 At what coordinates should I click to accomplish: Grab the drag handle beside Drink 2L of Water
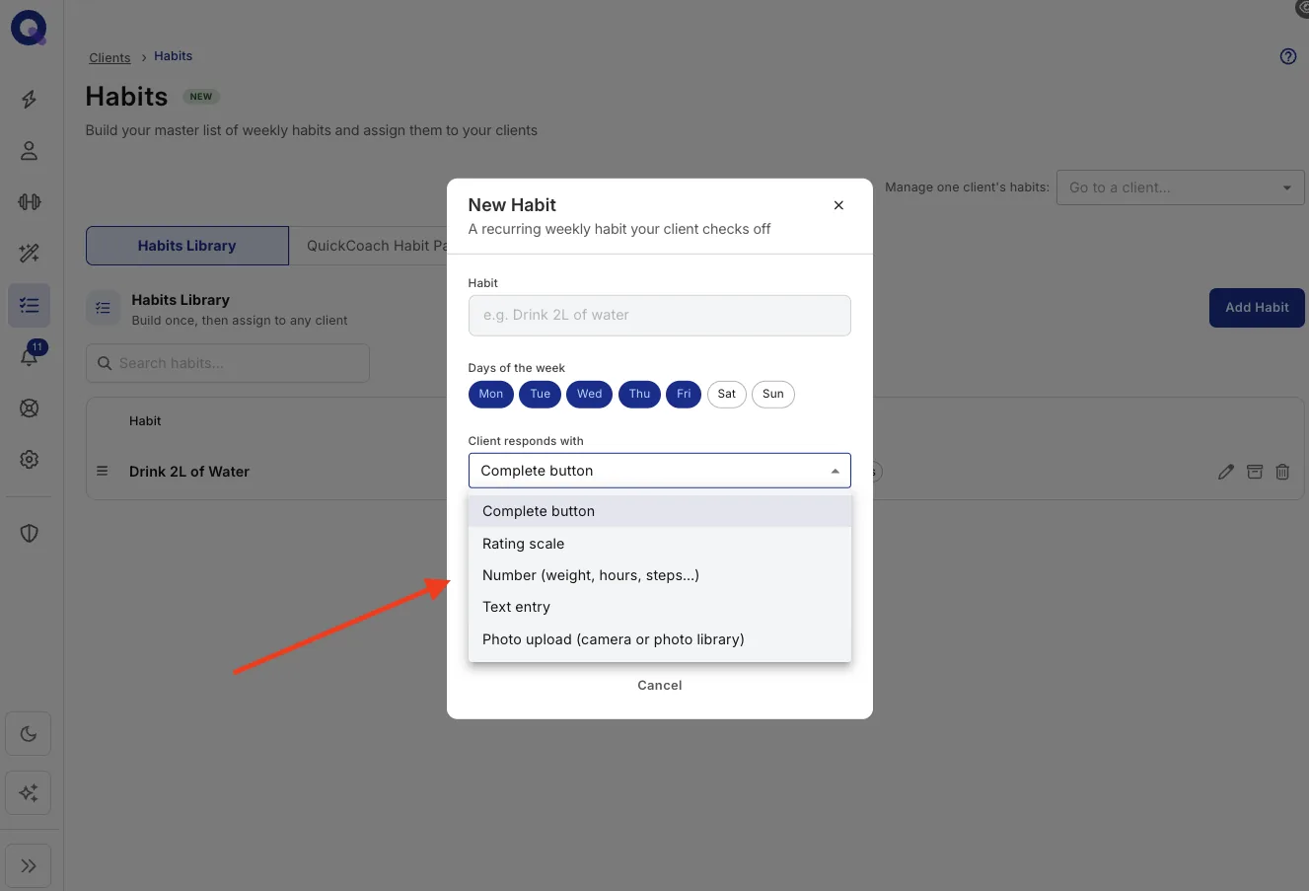pyautogui.click(x=103, y=472)
